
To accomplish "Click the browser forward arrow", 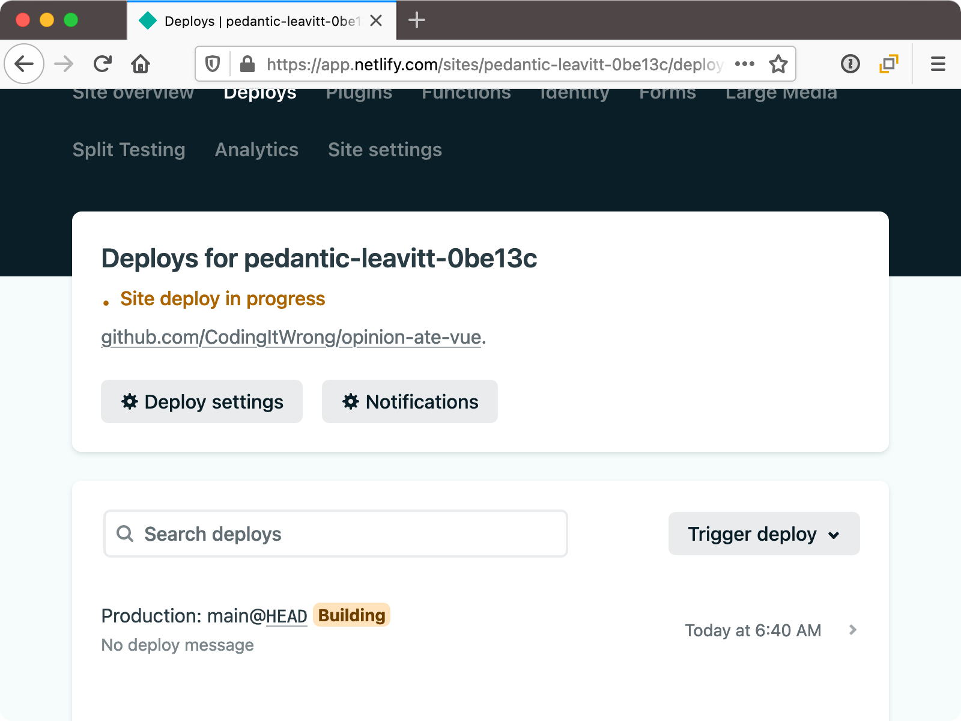I will [x=64, y=64].
